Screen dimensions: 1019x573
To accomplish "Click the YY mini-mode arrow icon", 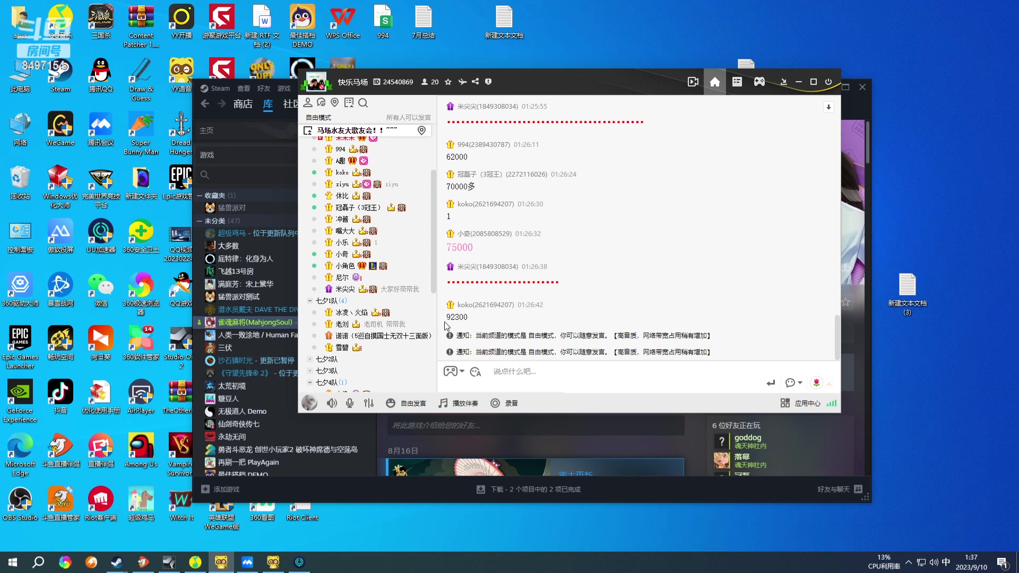I will (783, 82).
